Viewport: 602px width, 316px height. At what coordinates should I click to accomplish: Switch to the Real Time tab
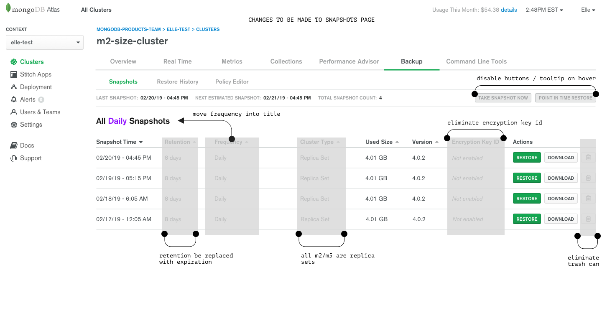pyautogui.click(x=177, y=61)
